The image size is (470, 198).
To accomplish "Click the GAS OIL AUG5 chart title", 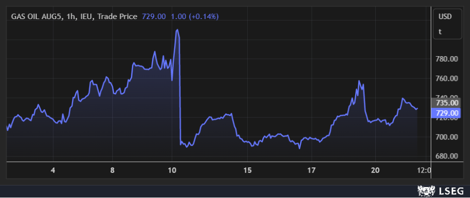I will pyautogui.click(x=74, y=17).
